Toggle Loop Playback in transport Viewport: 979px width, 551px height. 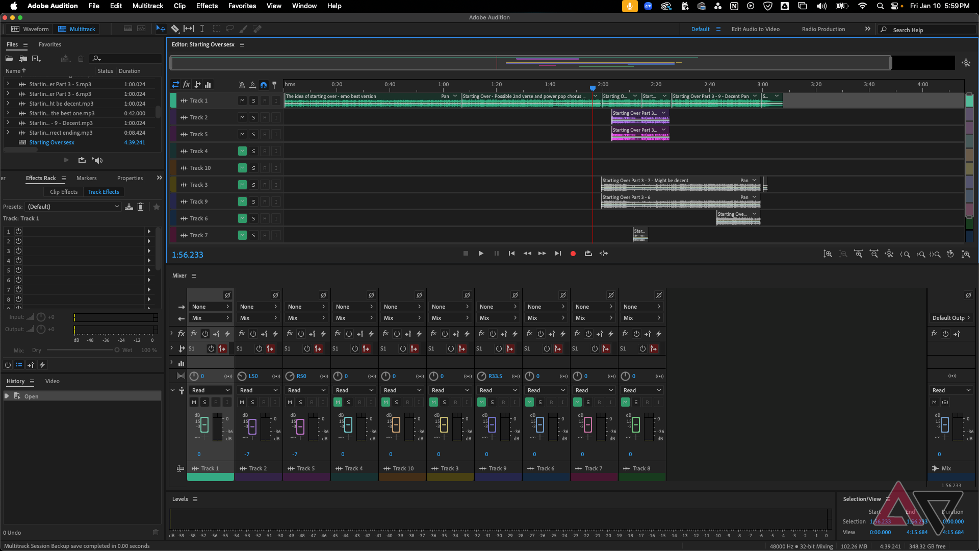(x=588, y=254)
